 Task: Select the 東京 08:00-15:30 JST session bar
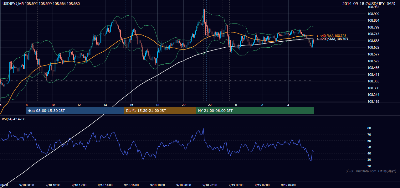click(75, 111)
